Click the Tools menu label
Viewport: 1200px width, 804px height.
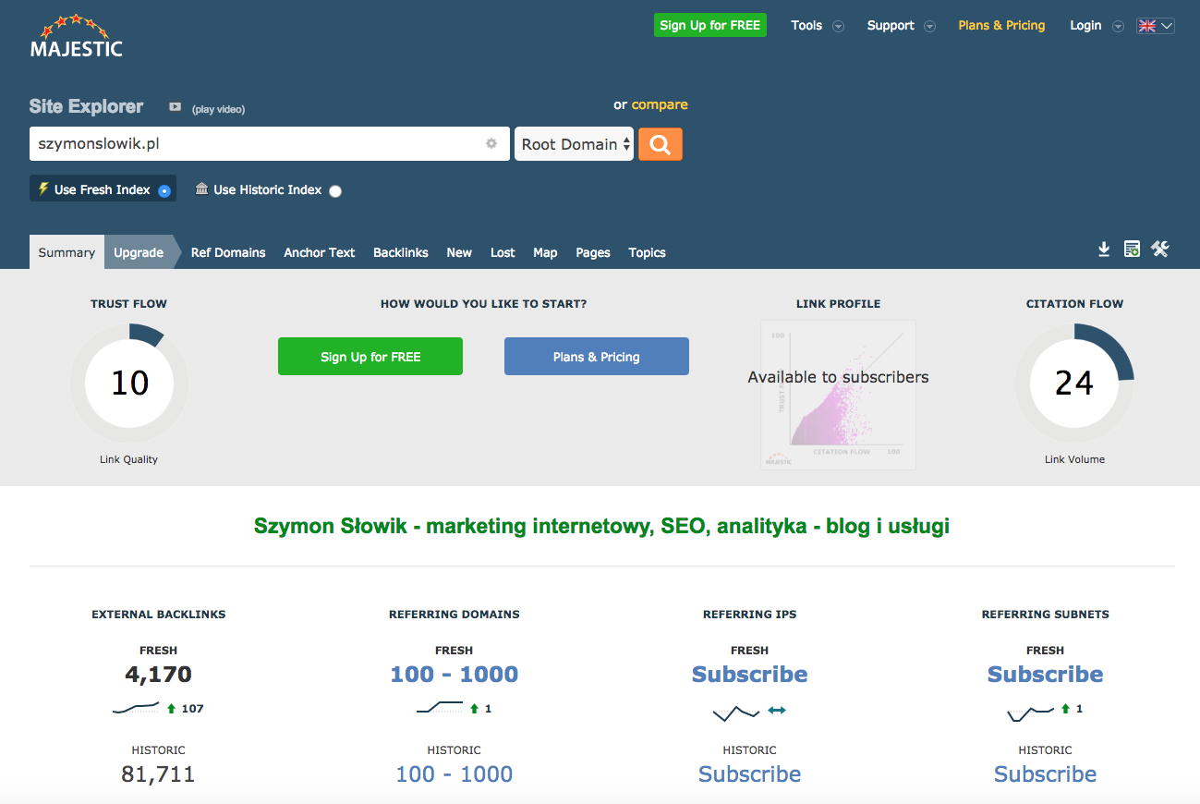806,26
